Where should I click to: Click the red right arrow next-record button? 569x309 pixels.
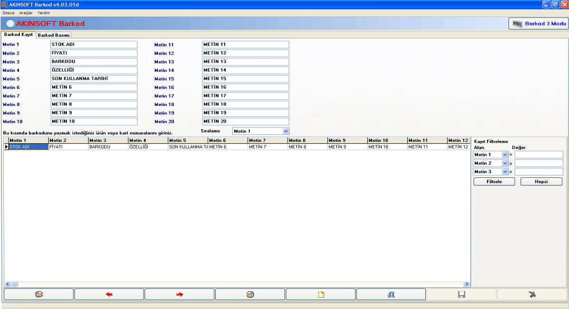point(179,294)
